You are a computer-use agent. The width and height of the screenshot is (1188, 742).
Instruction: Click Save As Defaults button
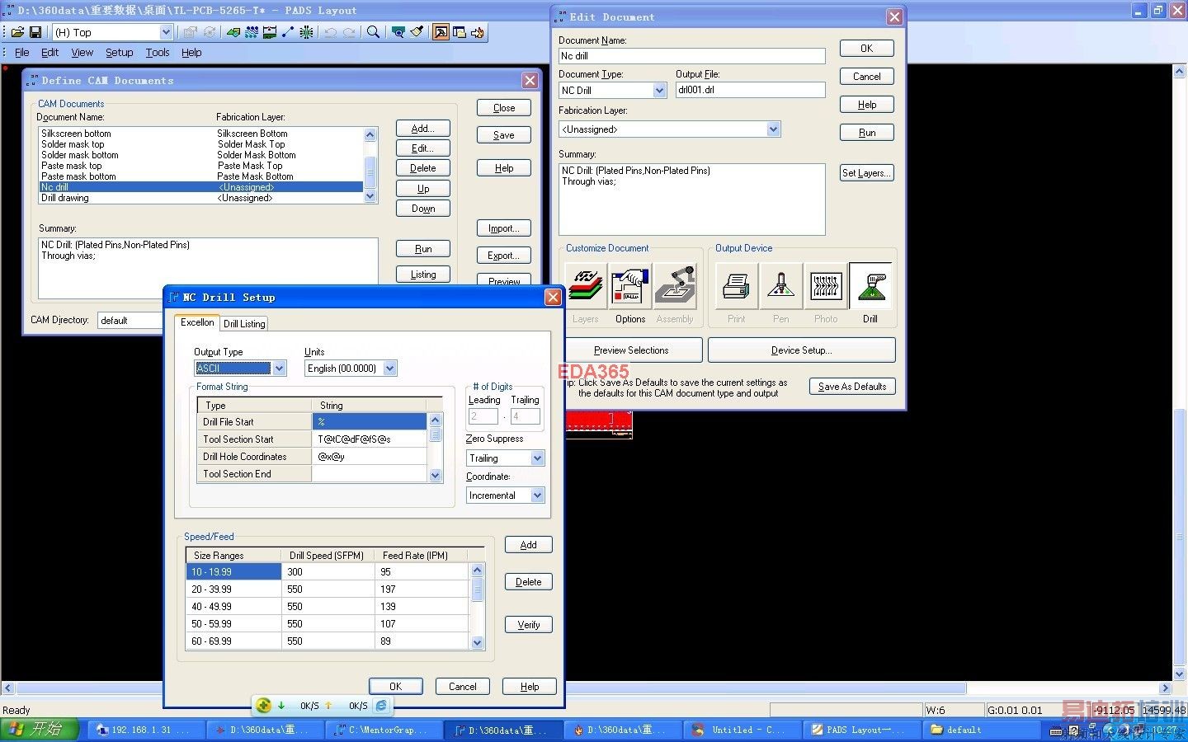click(x=852, y=387)
